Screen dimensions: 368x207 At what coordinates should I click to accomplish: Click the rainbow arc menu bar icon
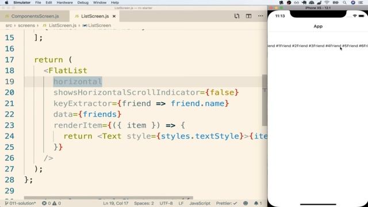tap(312, 2)
